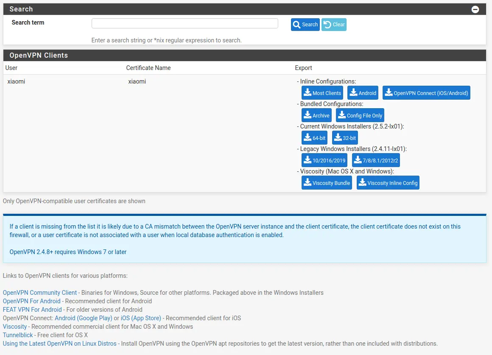Download Viscosity Bundle
This screenshot has width=492, height=355.
[x=327, y=183]
